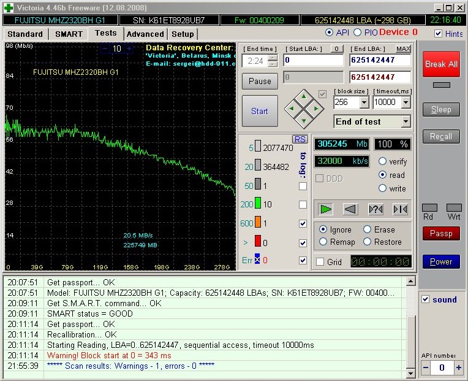Select the Remap bad block action
The height and width of the screenshot is (381, 468).
click(x=323, y=242)
